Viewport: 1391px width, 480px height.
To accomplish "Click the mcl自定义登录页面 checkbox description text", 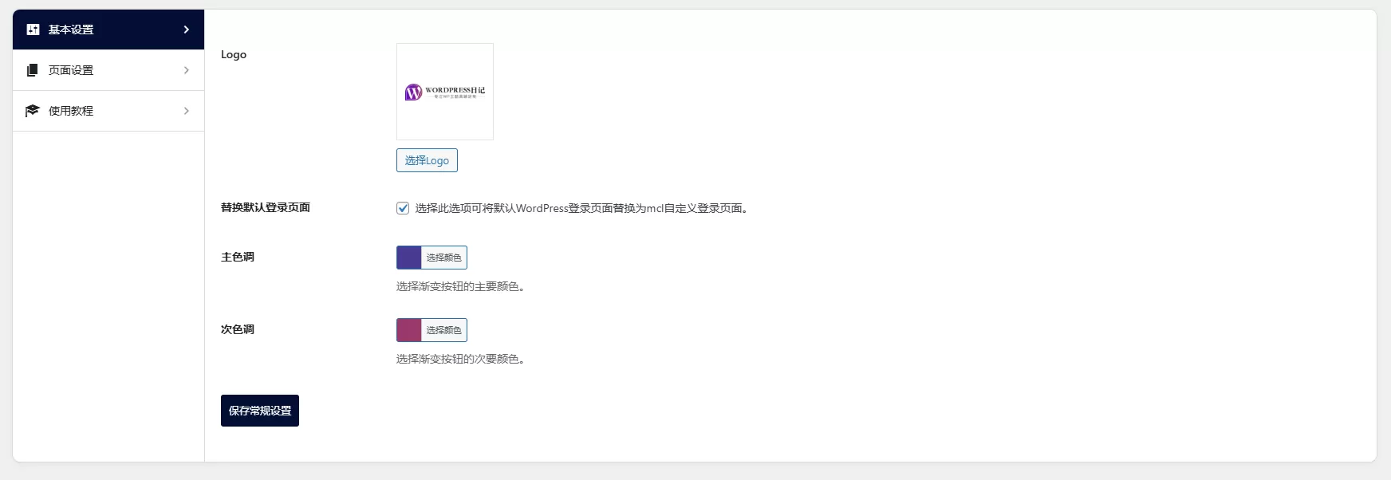I will pos(581,208).
